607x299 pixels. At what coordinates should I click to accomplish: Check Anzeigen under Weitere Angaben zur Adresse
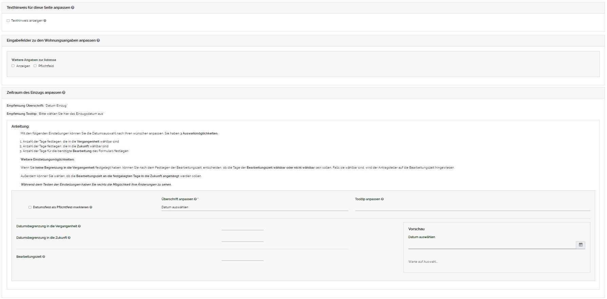point(13,66)
